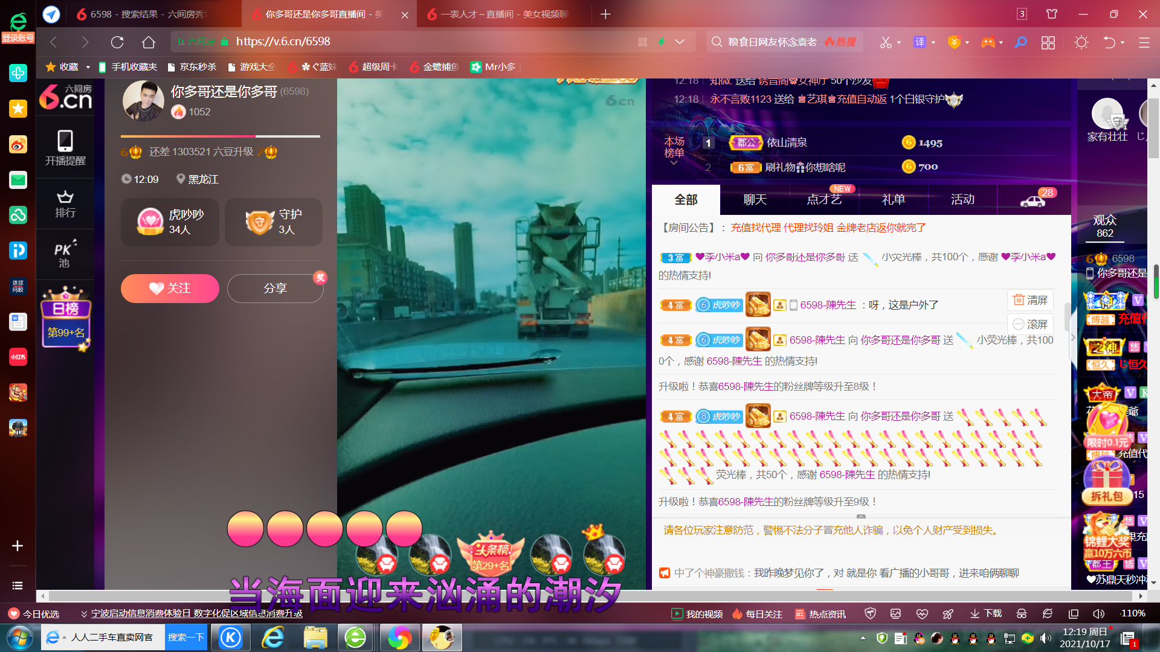Add a sidebar app with plus
This screenshot has height=652, width=1160.
click(18, 546)
